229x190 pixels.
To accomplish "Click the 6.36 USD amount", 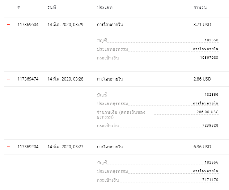I will (202, 147).
